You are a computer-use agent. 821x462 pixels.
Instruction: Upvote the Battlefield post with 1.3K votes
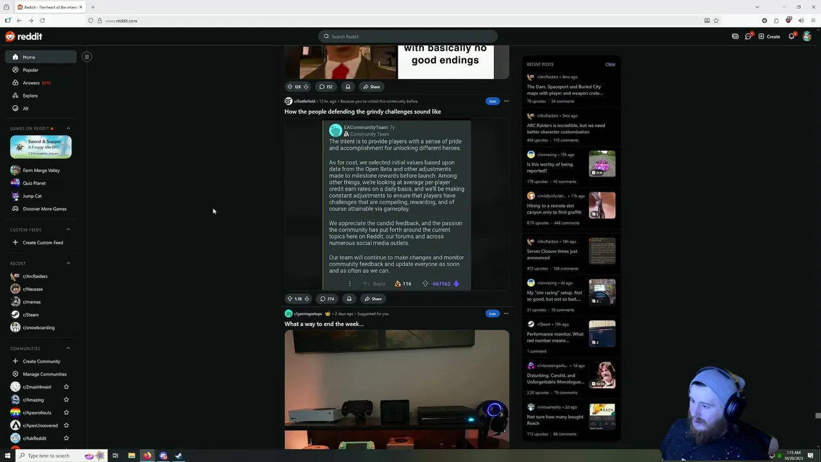[289, 298]
